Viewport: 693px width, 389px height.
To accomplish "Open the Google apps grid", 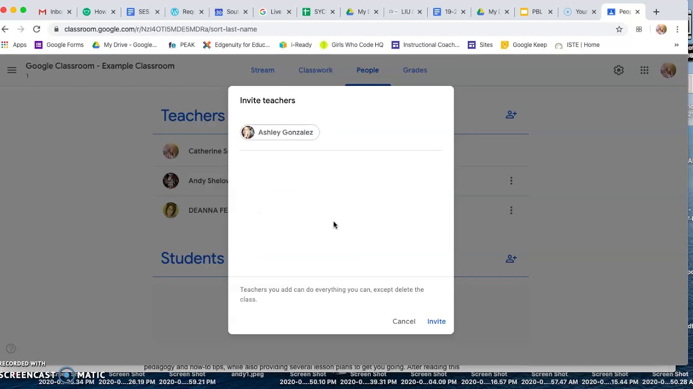I will point(644,70).
